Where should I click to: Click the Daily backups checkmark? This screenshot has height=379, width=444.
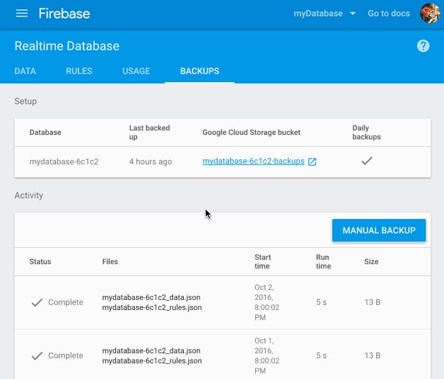point(367,161)
